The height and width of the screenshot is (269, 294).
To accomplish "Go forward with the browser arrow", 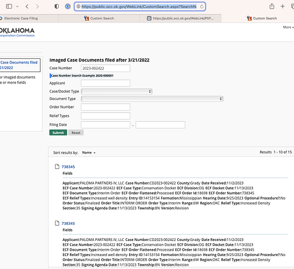I will click(37, 6).
